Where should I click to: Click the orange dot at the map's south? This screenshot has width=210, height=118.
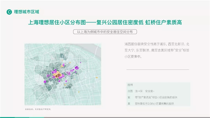coord(79,92)
